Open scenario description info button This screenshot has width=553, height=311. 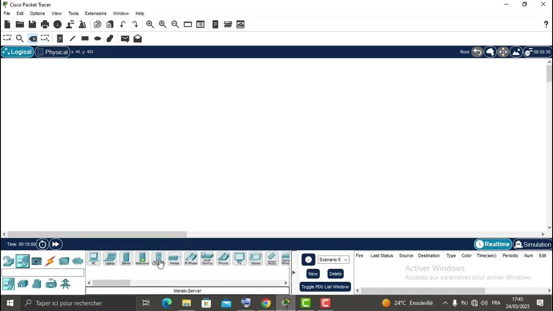(x=308, y=260)
